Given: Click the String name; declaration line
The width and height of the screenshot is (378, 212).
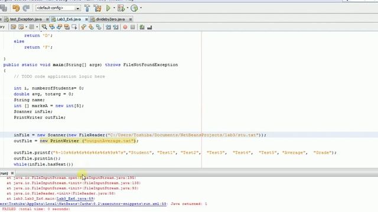Looking at the screenshot, I should coord(29,100).
